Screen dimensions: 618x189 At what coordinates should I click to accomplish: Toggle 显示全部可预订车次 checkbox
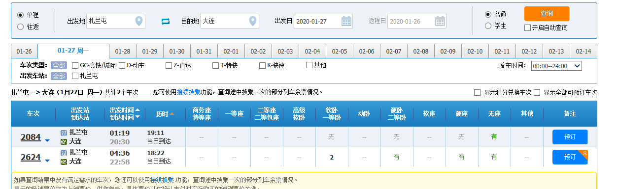click(x=537, y=92)
